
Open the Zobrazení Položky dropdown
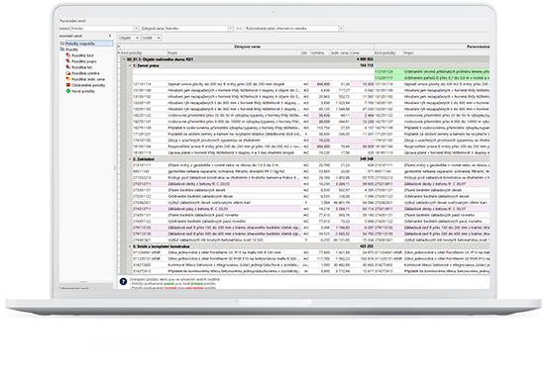coord(137,29)
